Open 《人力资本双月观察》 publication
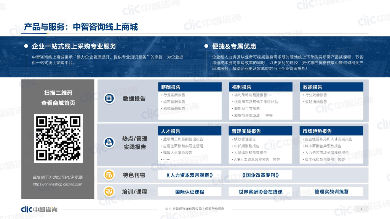The height and width of the screenshot is (219, 390). [x=190, y=175]
